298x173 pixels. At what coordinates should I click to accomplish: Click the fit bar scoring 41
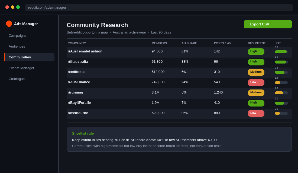click(281, 82)
